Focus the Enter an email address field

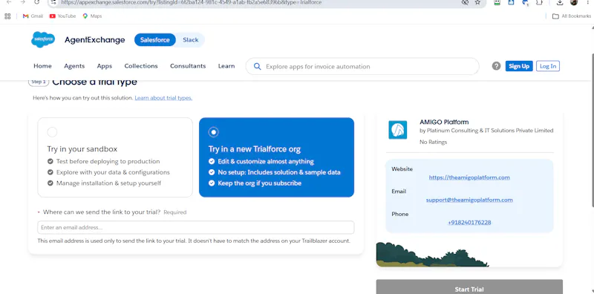196,227
